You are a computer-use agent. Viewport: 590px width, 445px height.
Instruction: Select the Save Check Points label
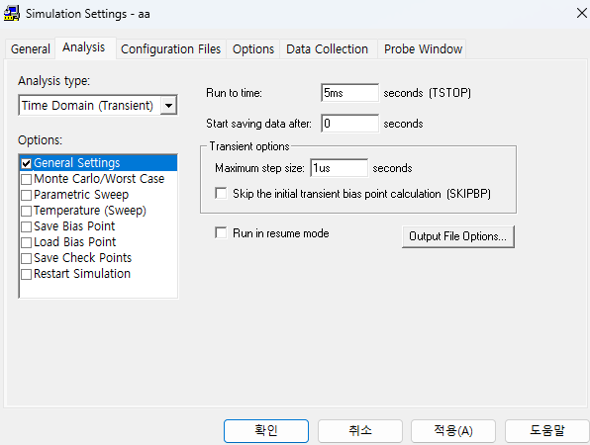[83, 258]
